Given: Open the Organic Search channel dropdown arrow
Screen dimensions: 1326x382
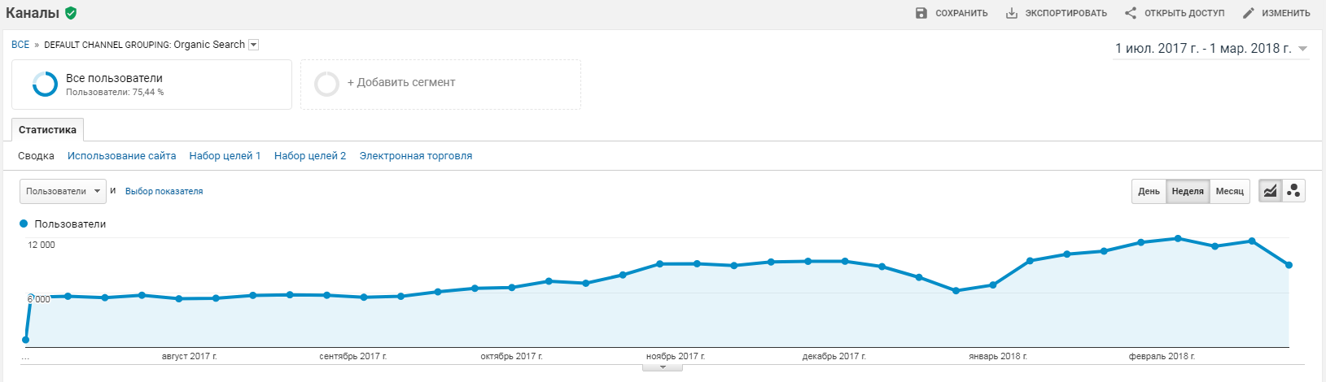Looking at the screenshot, I should [253, 45].
